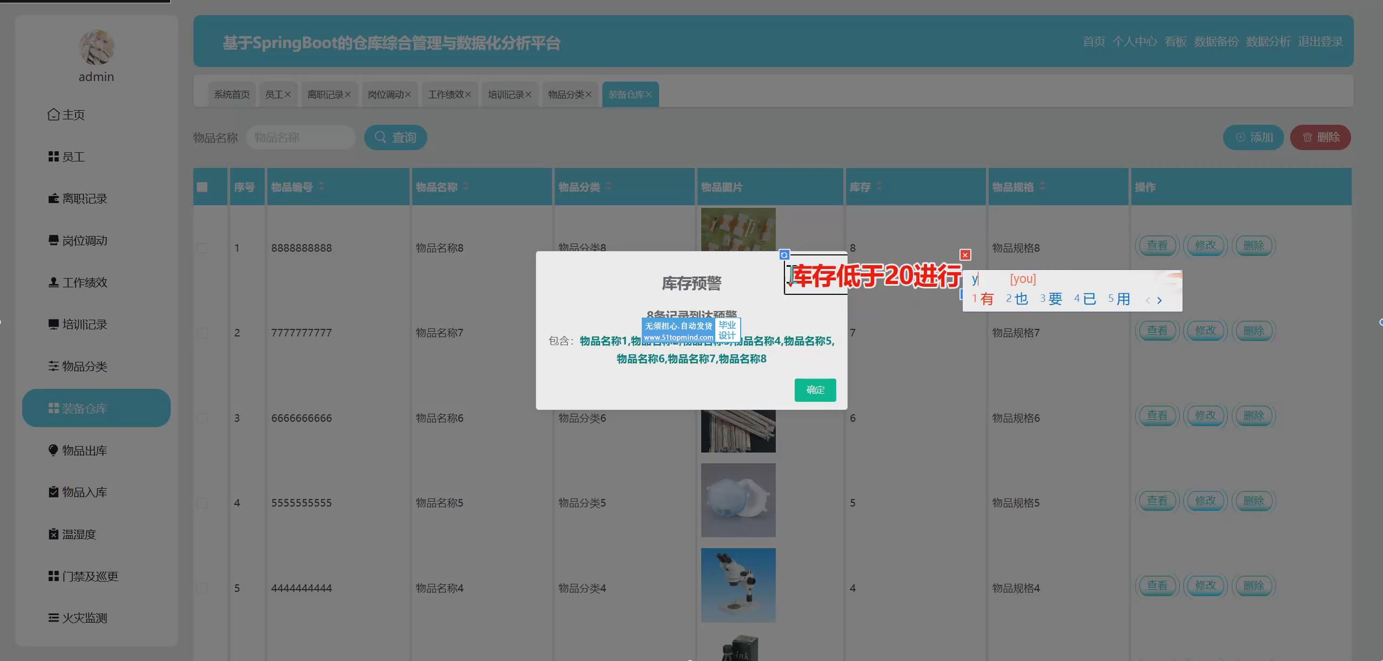Click the person icon beside 工作绩效
This screenshot has height=661, width=1383.
pos(53,282)
